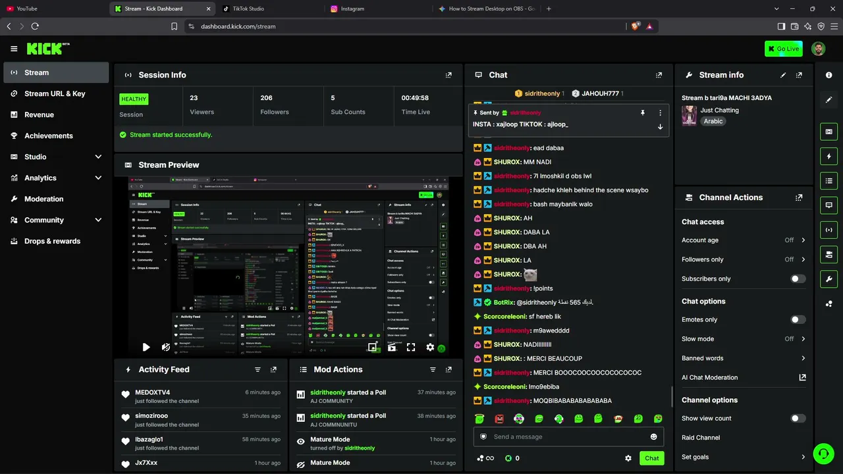
Task: Edit stream info with pencil icon
Action: pos(783,75)
